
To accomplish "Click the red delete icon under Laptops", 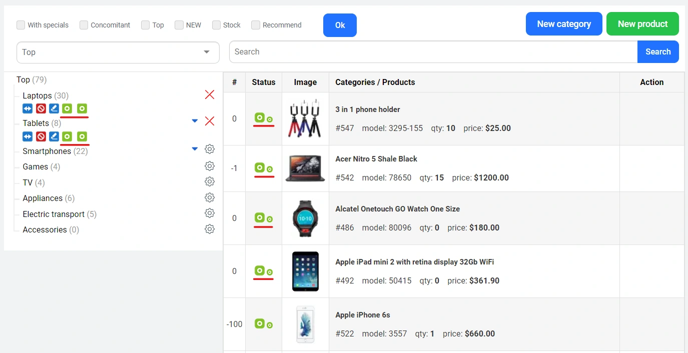I will coord(41,108).
